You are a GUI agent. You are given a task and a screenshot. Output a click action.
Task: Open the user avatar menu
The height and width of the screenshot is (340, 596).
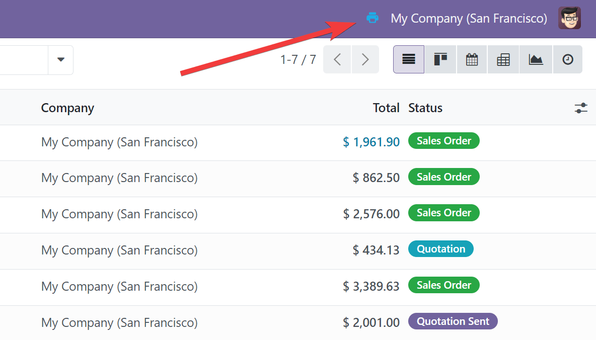569,18
